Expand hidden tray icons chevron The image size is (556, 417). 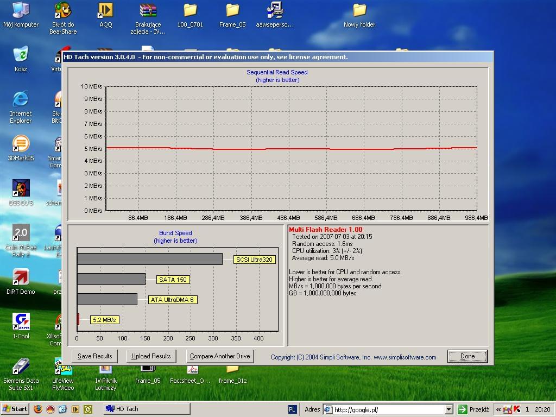[x=498, y=409]
